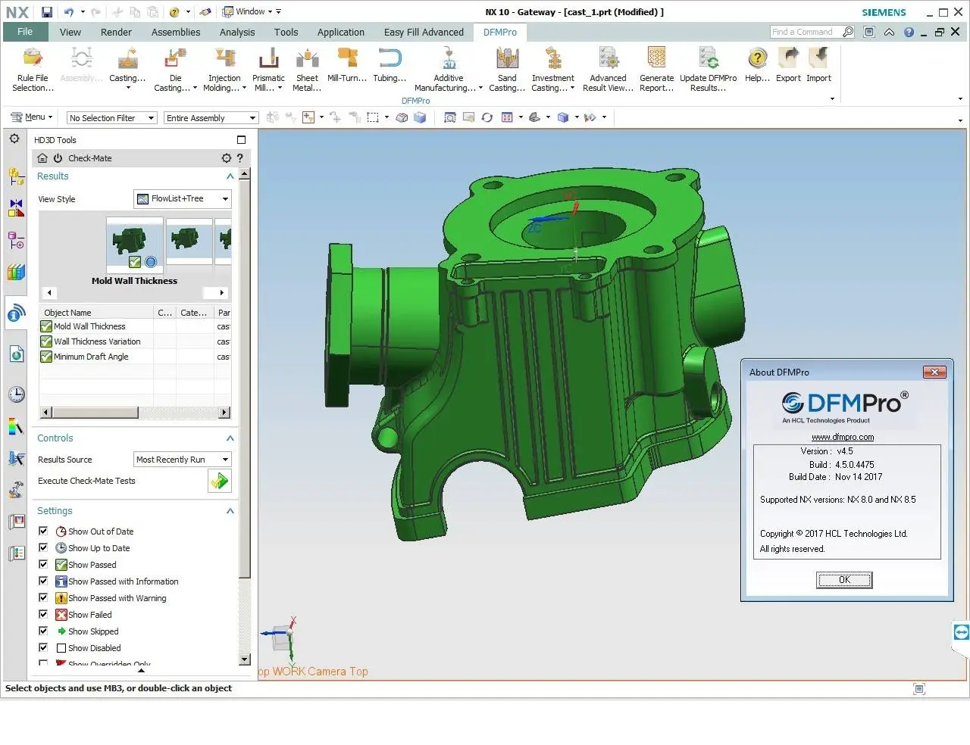The width and height of the screenshot is (970, 745).
Task: Select Wall Thickness Variation row
Action: 135,341
